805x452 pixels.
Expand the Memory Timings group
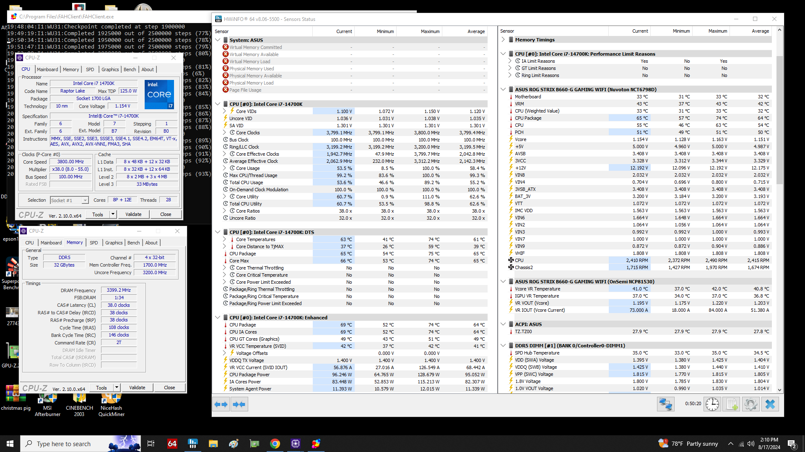[503, 40]
